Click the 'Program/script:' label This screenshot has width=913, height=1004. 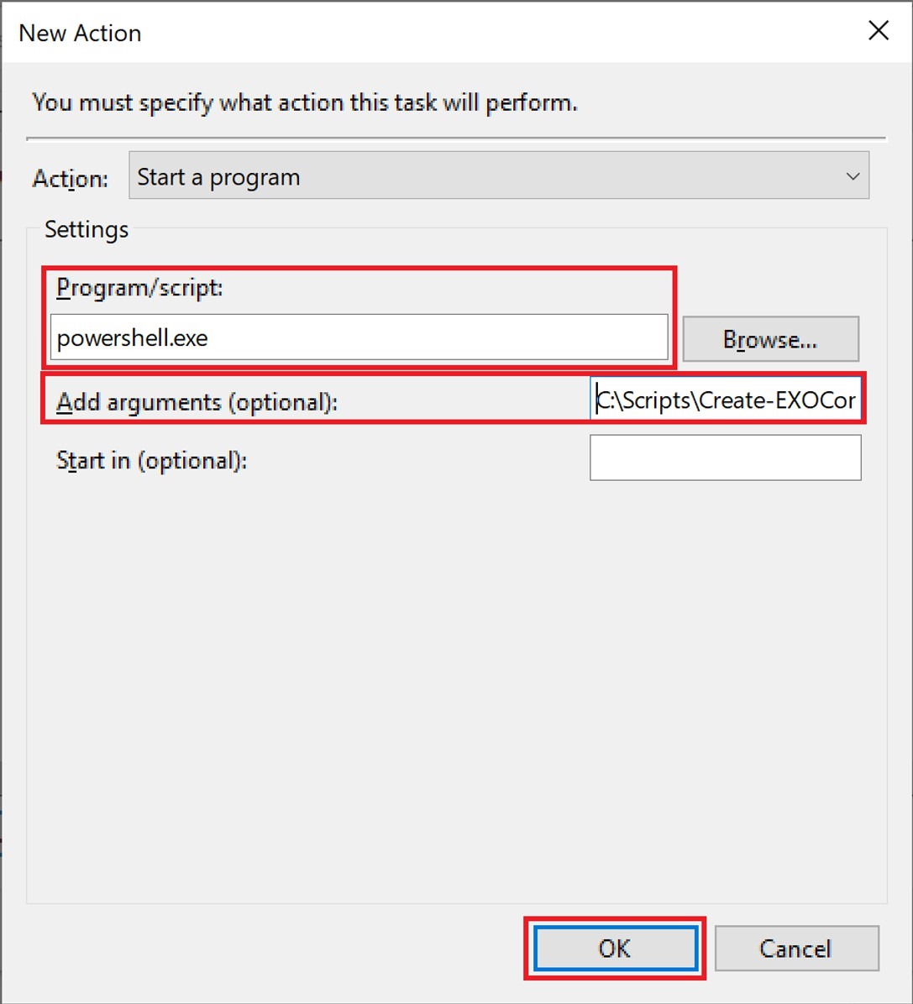coord(139,288)
